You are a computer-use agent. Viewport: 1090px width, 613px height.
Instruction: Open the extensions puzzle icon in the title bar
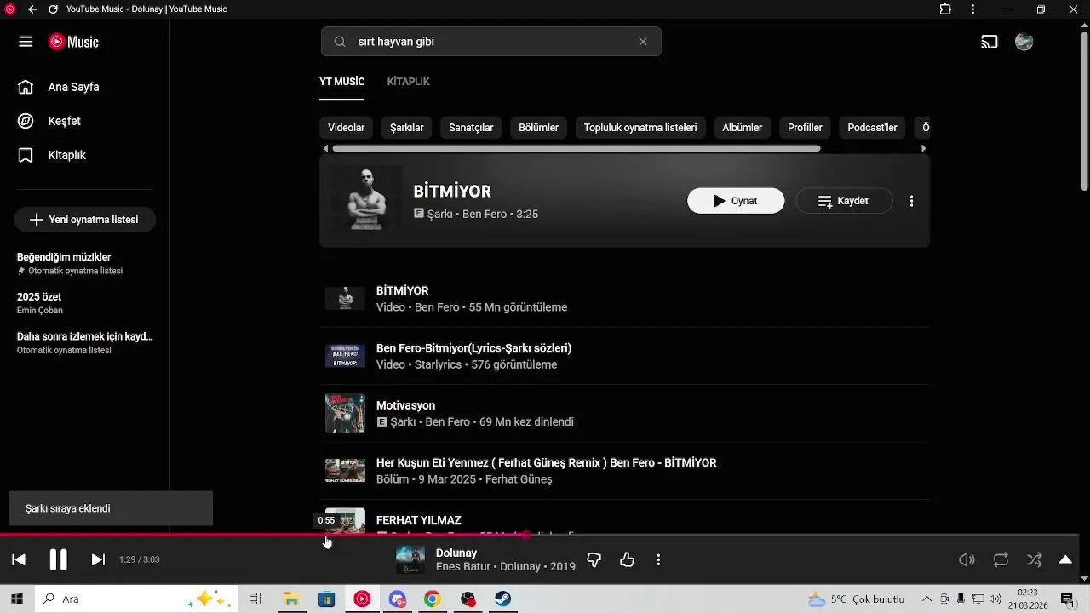[x=945, y=9]
